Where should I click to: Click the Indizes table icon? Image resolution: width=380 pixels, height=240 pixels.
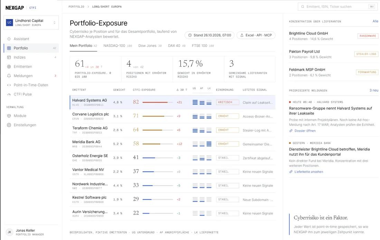(x=9, y=57)
